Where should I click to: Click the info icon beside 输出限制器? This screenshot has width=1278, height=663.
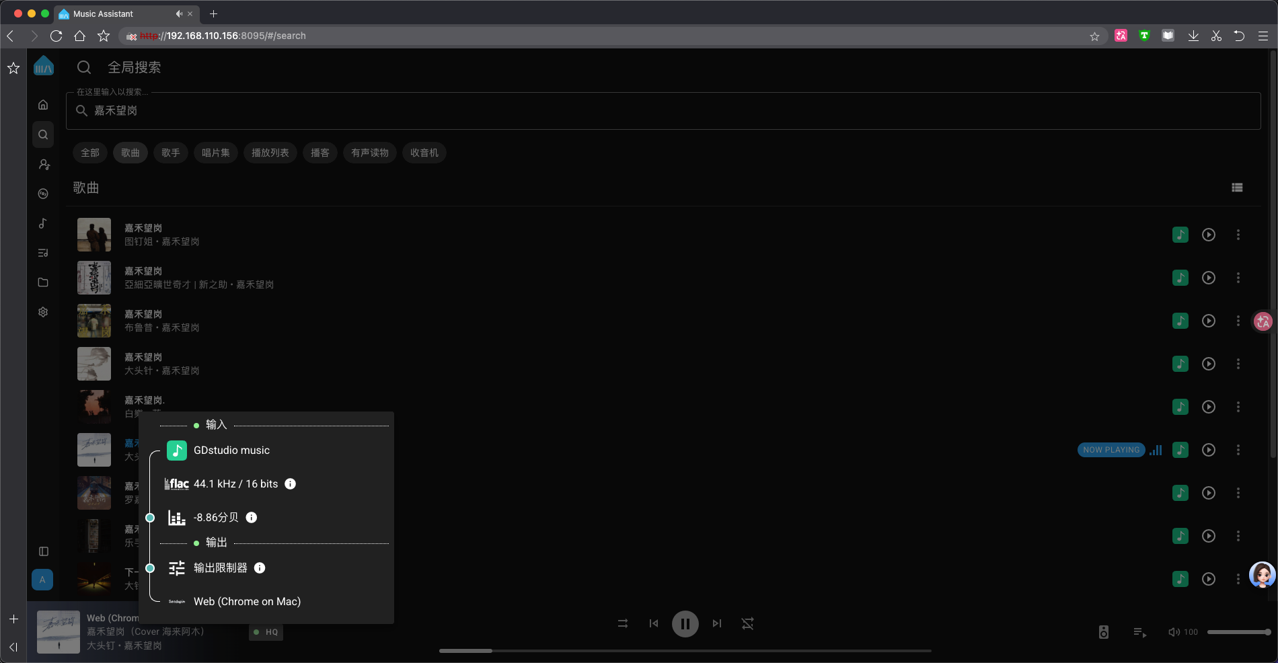[x=260, y=568]
